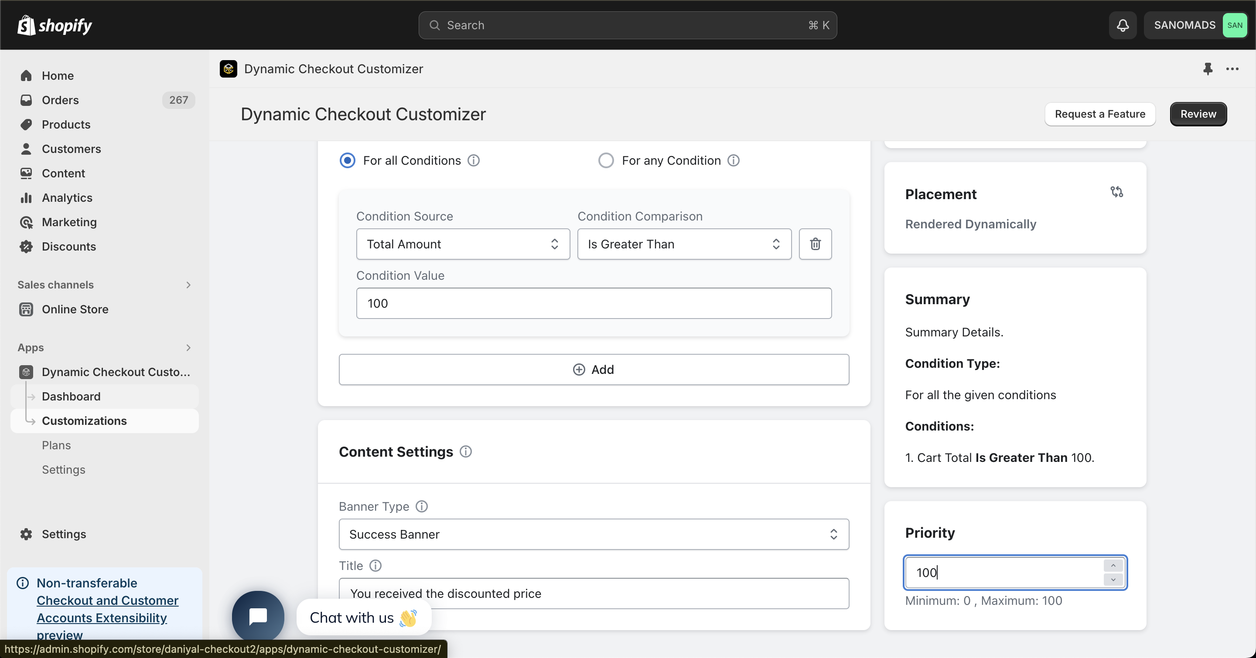Click the Placement refresh icon
The image size is (1256, 658).
coord(1116,192)
